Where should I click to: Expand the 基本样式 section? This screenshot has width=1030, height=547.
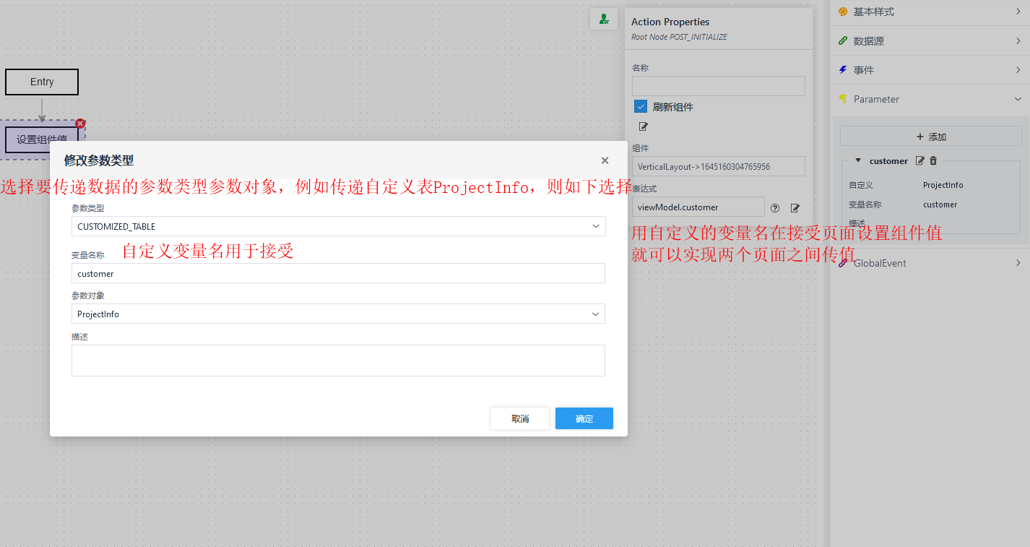1018,12
